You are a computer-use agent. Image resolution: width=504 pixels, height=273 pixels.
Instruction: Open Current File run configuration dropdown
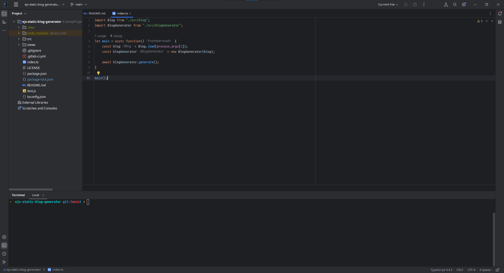coord(388,4)
